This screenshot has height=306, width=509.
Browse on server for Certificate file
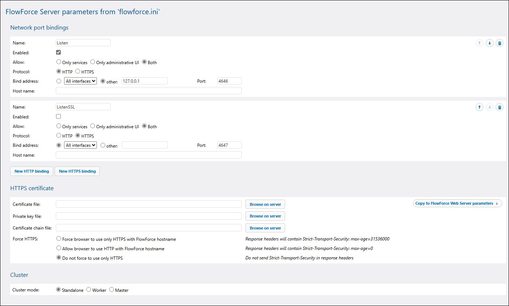[265, 204]
